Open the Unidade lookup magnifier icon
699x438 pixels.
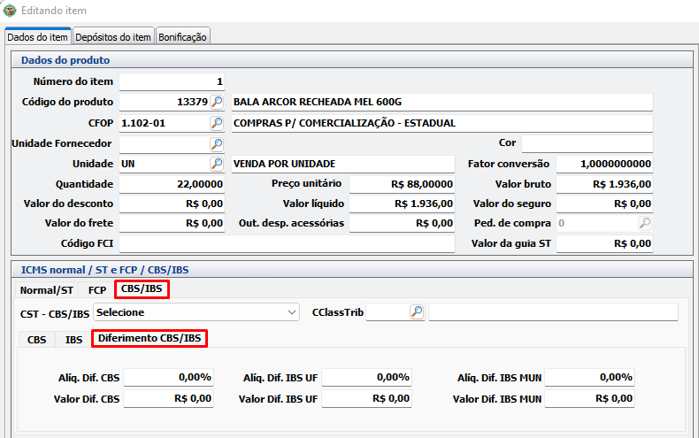tap(217, 164)
